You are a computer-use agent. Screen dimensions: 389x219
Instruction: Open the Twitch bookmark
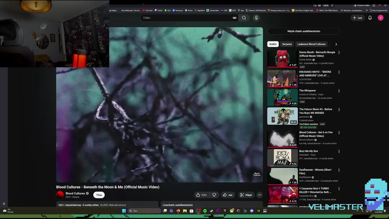[158, 10]
